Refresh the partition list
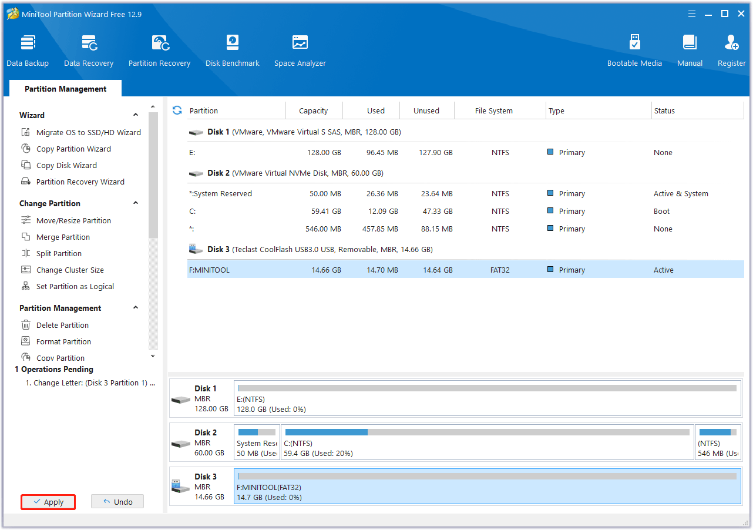 click(177, 110)
